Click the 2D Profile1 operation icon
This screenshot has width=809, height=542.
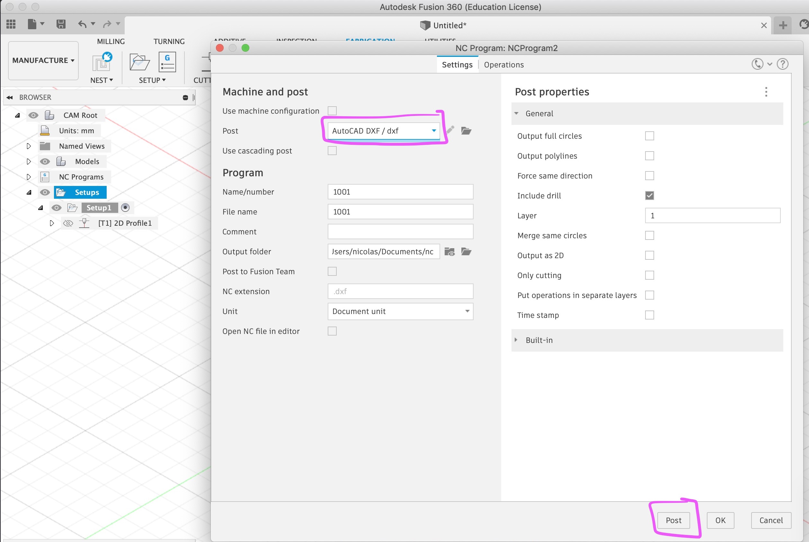[x=84, y=223]
